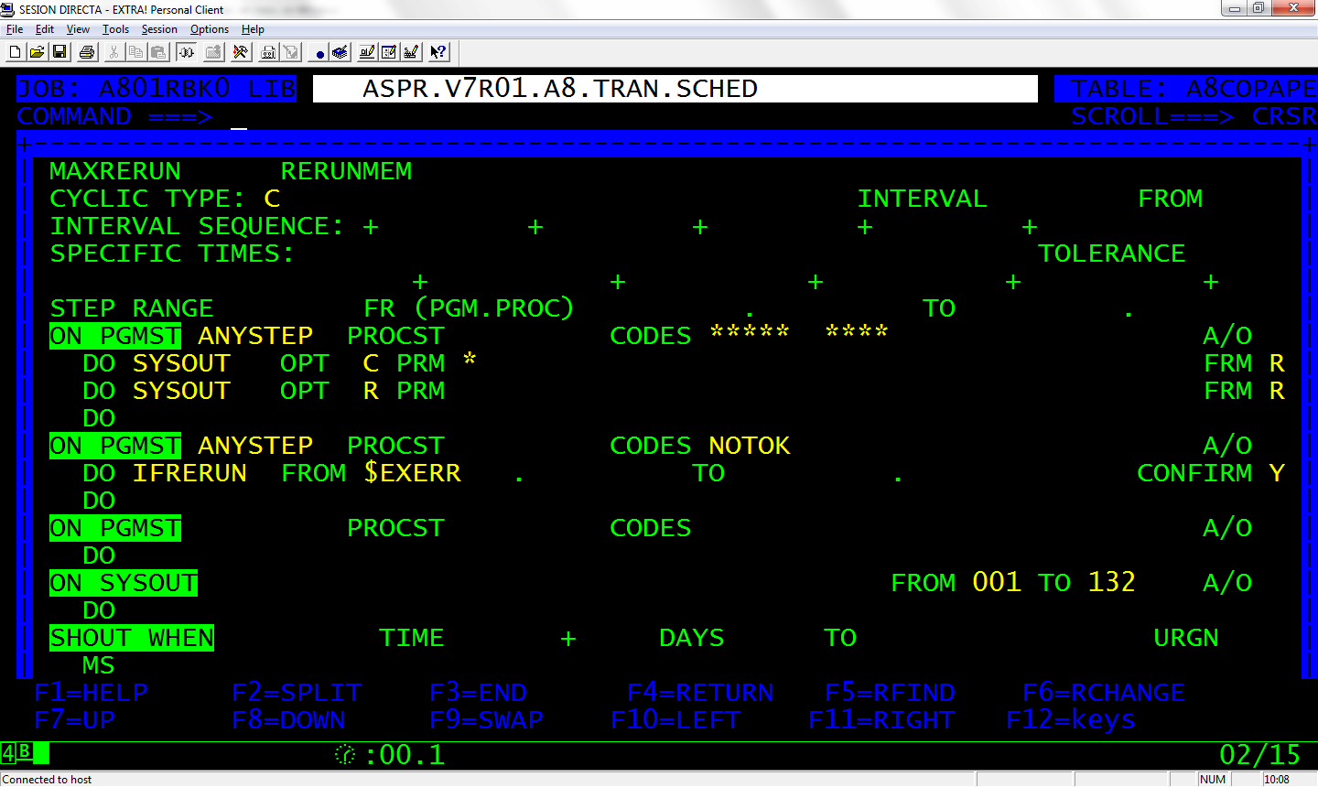Open the Session menu

click(x=158, y=28)
